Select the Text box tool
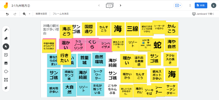This screenshot has height=100, width=219. click(6, 80)
